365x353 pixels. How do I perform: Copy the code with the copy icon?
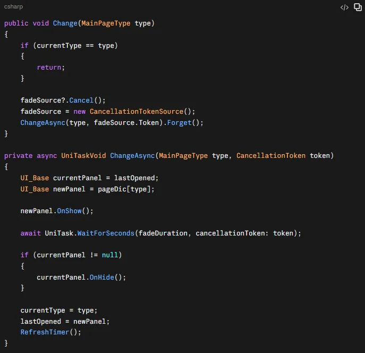click(x=358, y=7)
